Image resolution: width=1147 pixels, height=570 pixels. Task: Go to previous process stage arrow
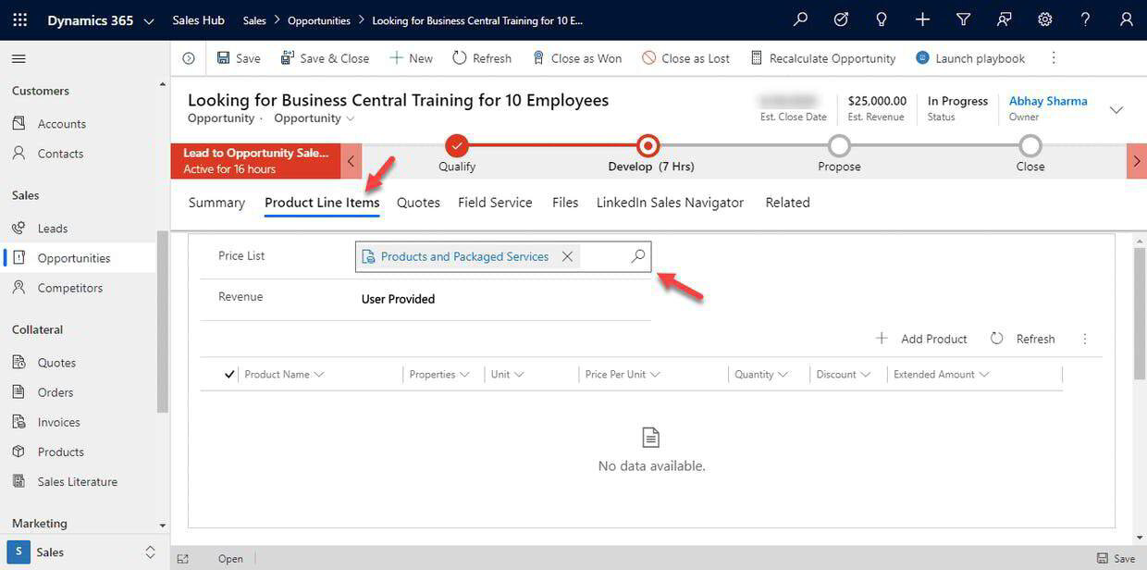[351, 161]
